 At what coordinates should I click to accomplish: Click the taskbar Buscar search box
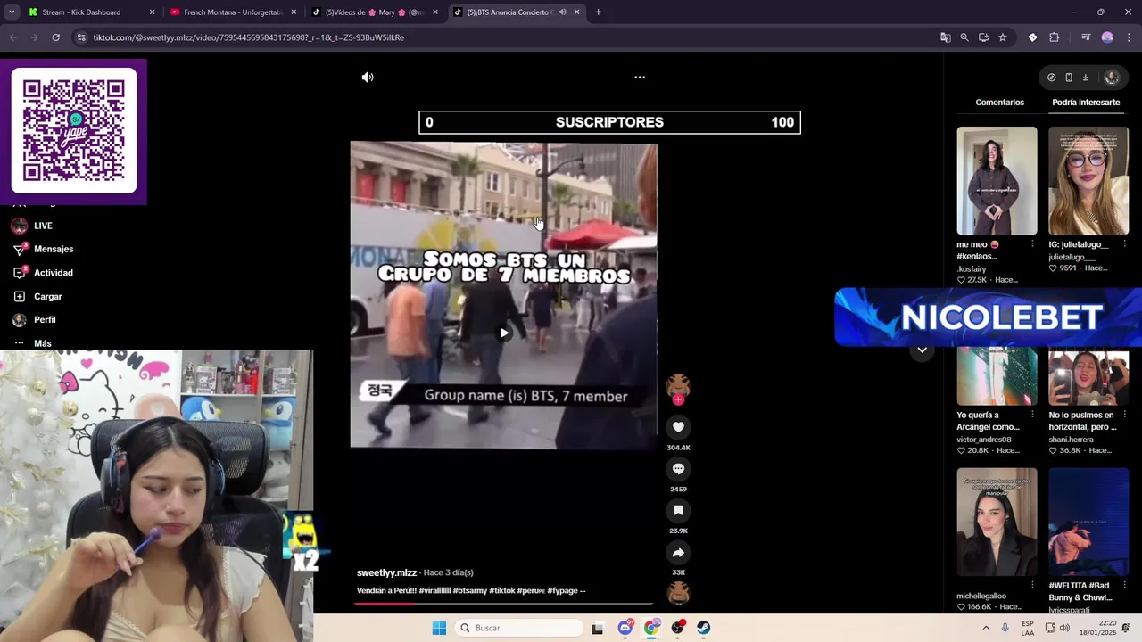(x=519, y=628)
